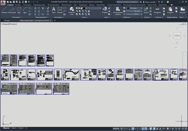Toggle the grid display in status bar
Viewport: 188px width, 131px height.
point(121,128)
